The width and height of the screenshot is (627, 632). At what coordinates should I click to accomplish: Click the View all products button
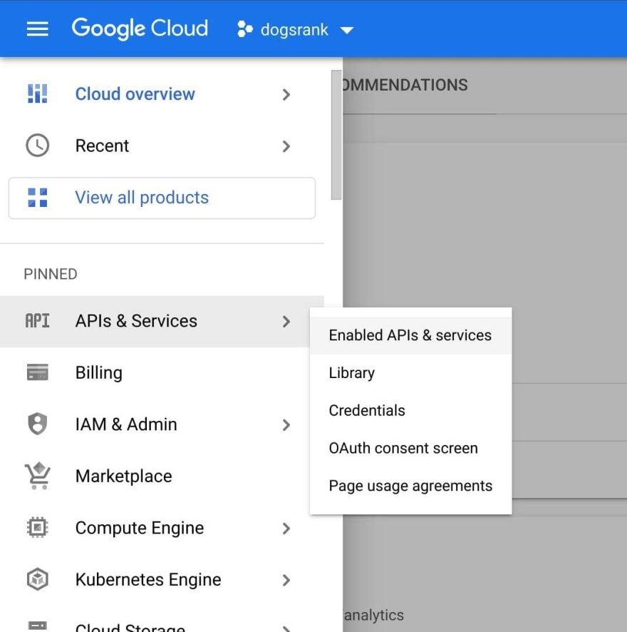point(162,198)
